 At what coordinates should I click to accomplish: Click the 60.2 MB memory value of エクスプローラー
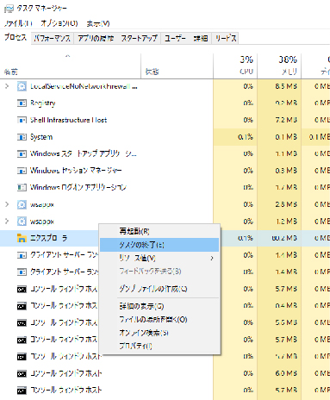coord(284,238)
